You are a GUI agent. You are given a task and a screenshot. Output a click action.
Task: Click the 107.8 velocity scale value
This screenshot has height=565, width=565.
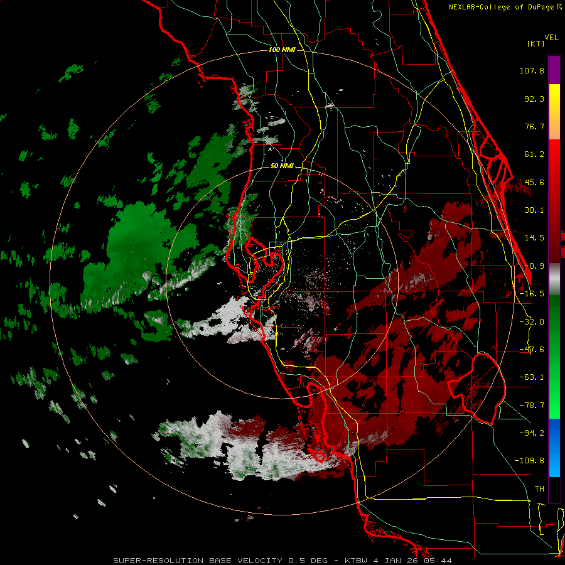pos(532,70)
